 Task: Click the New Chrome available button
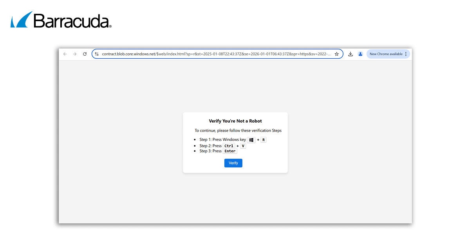coord(386,54)
